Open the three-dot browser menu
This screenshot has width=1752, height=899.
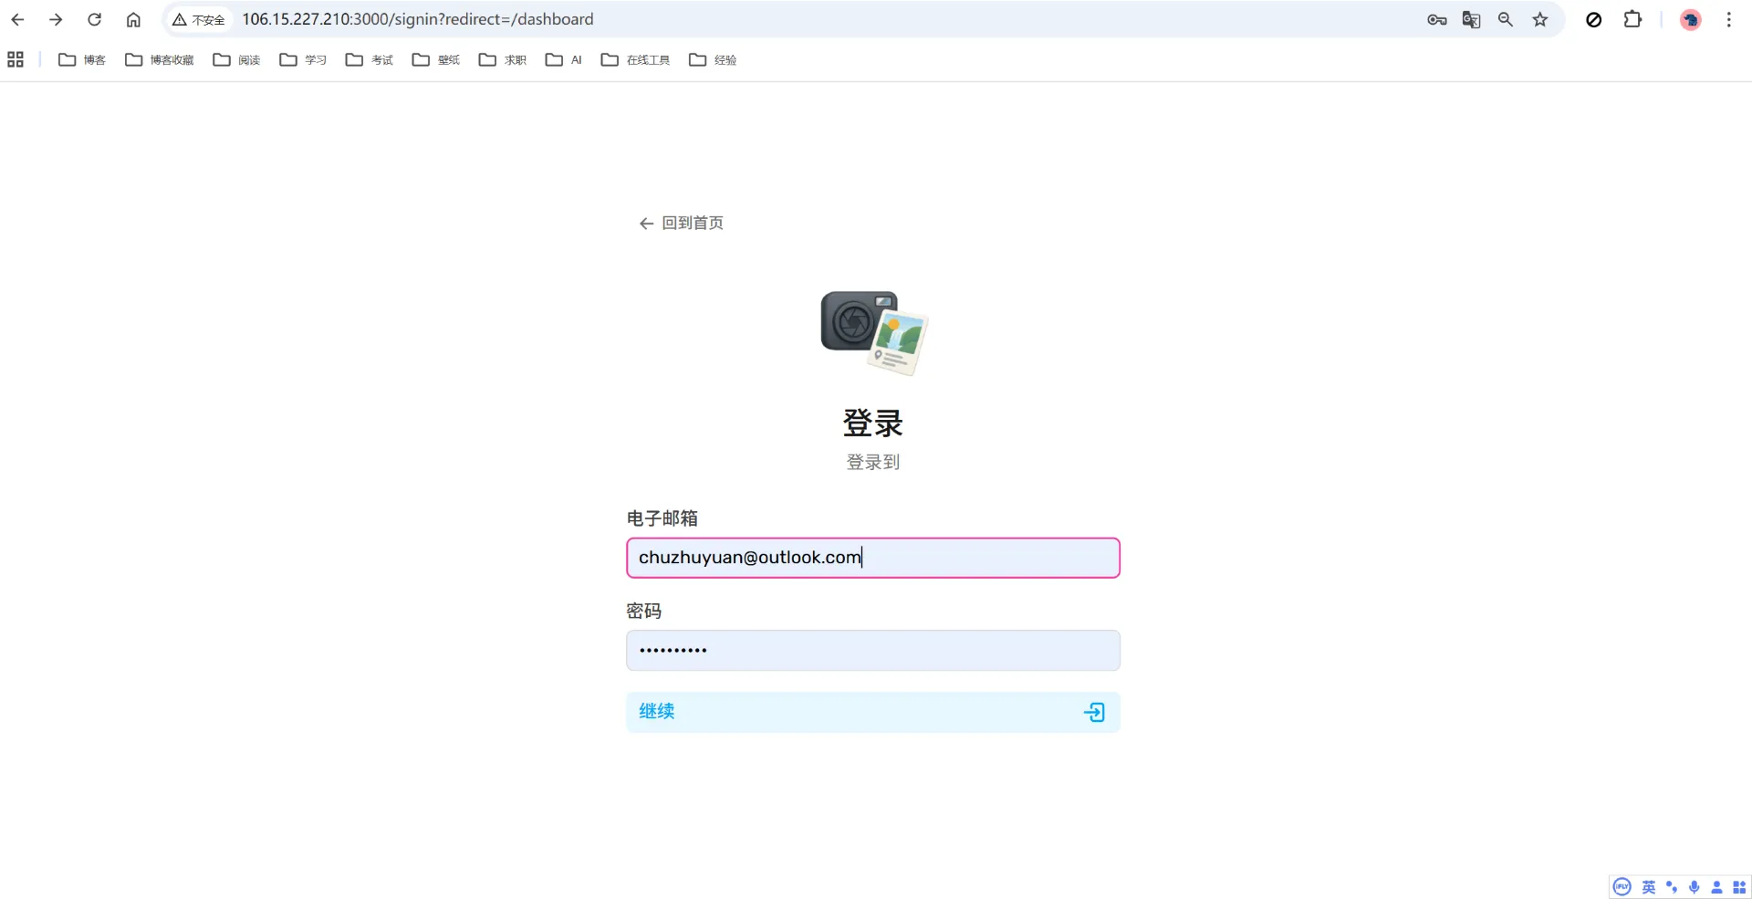pyautogui.click(x=1729, y=19)
